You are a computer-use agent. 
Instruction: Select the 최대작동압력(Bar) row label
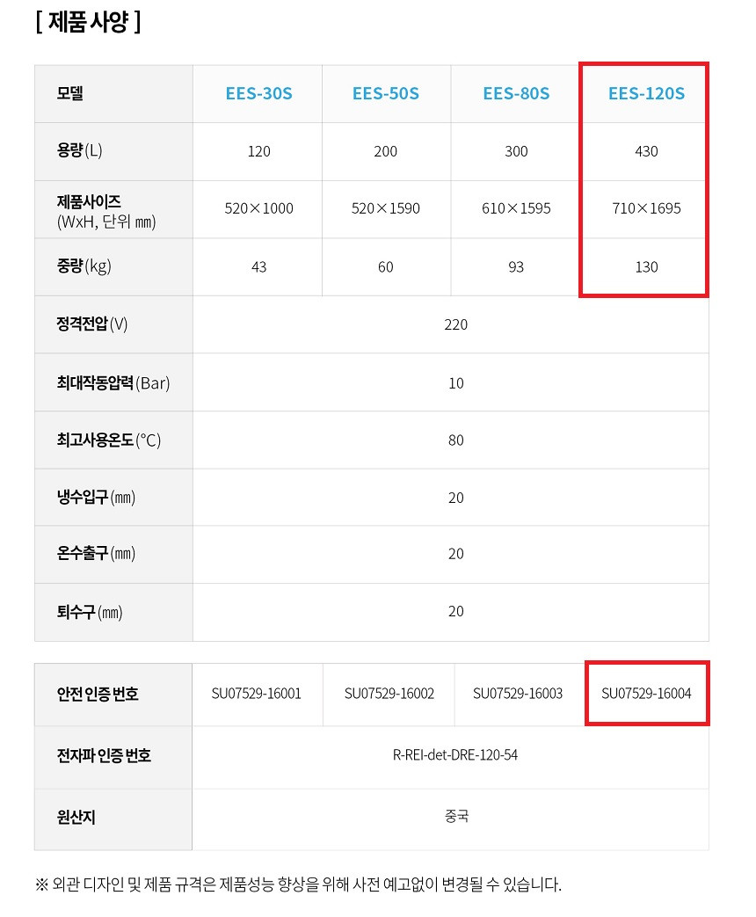click(113, 382)
